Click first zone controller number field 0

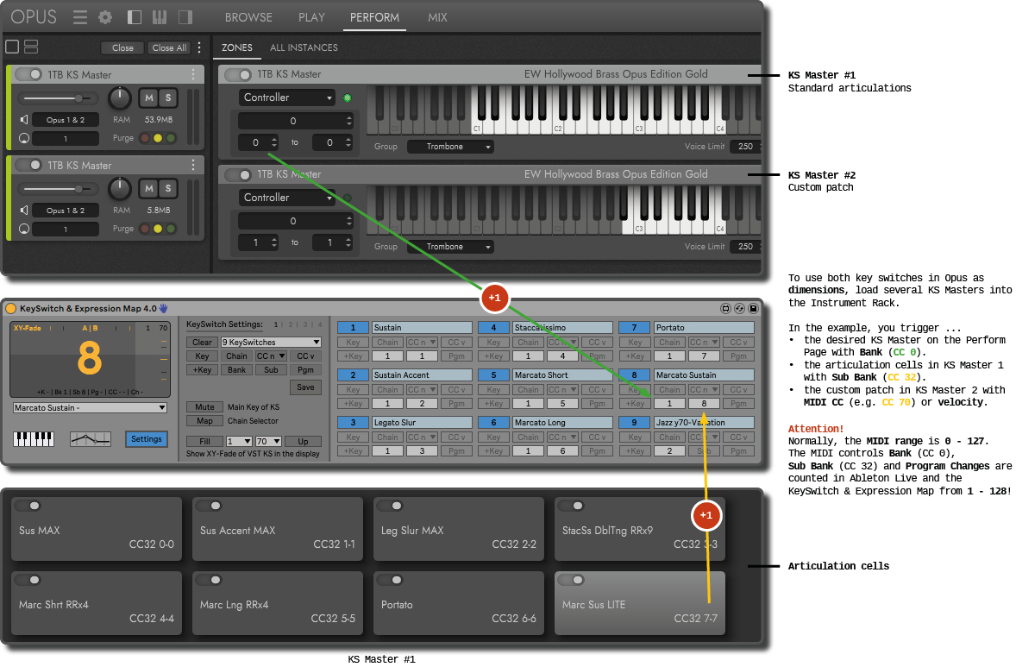coord(296,121)
